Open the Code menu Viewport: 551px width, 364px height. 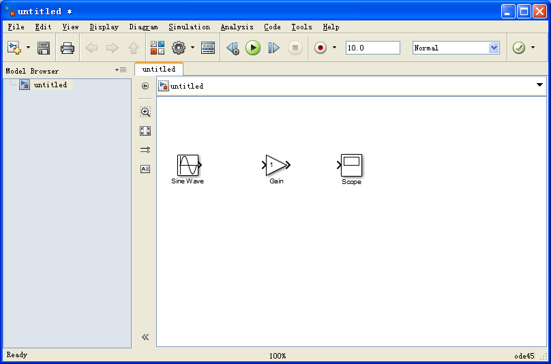coord(272,27)
